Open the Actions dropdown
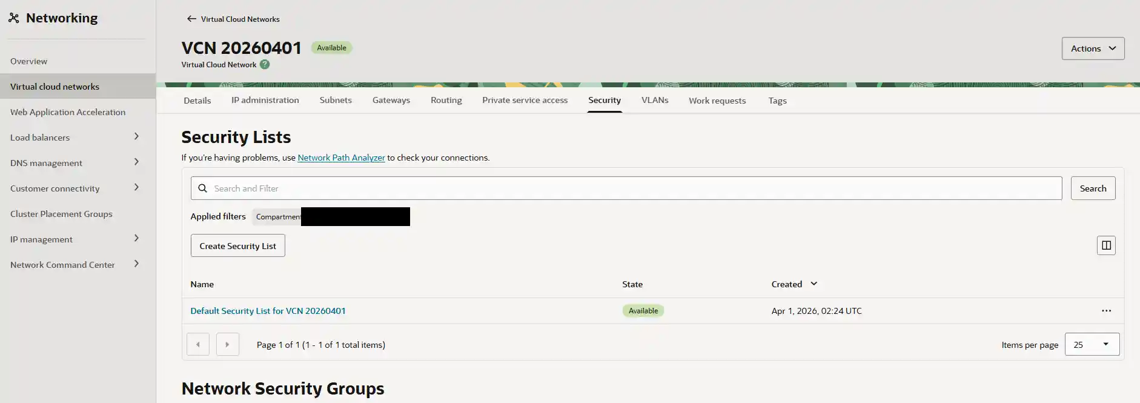This screenshot has height=403, width=1140. [1093, 48]
